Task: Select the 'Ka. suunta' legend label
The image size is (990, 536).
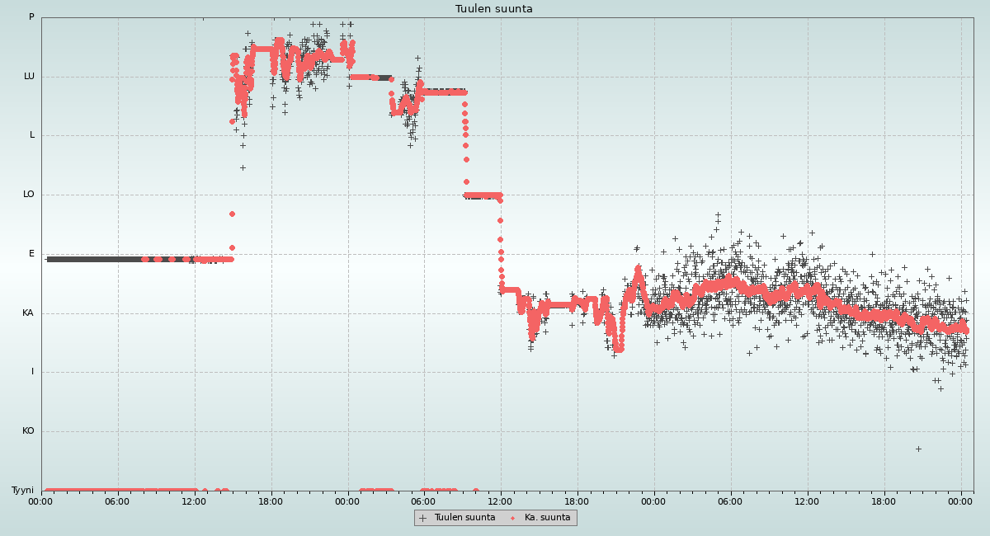Action: [x=547, y=518]
